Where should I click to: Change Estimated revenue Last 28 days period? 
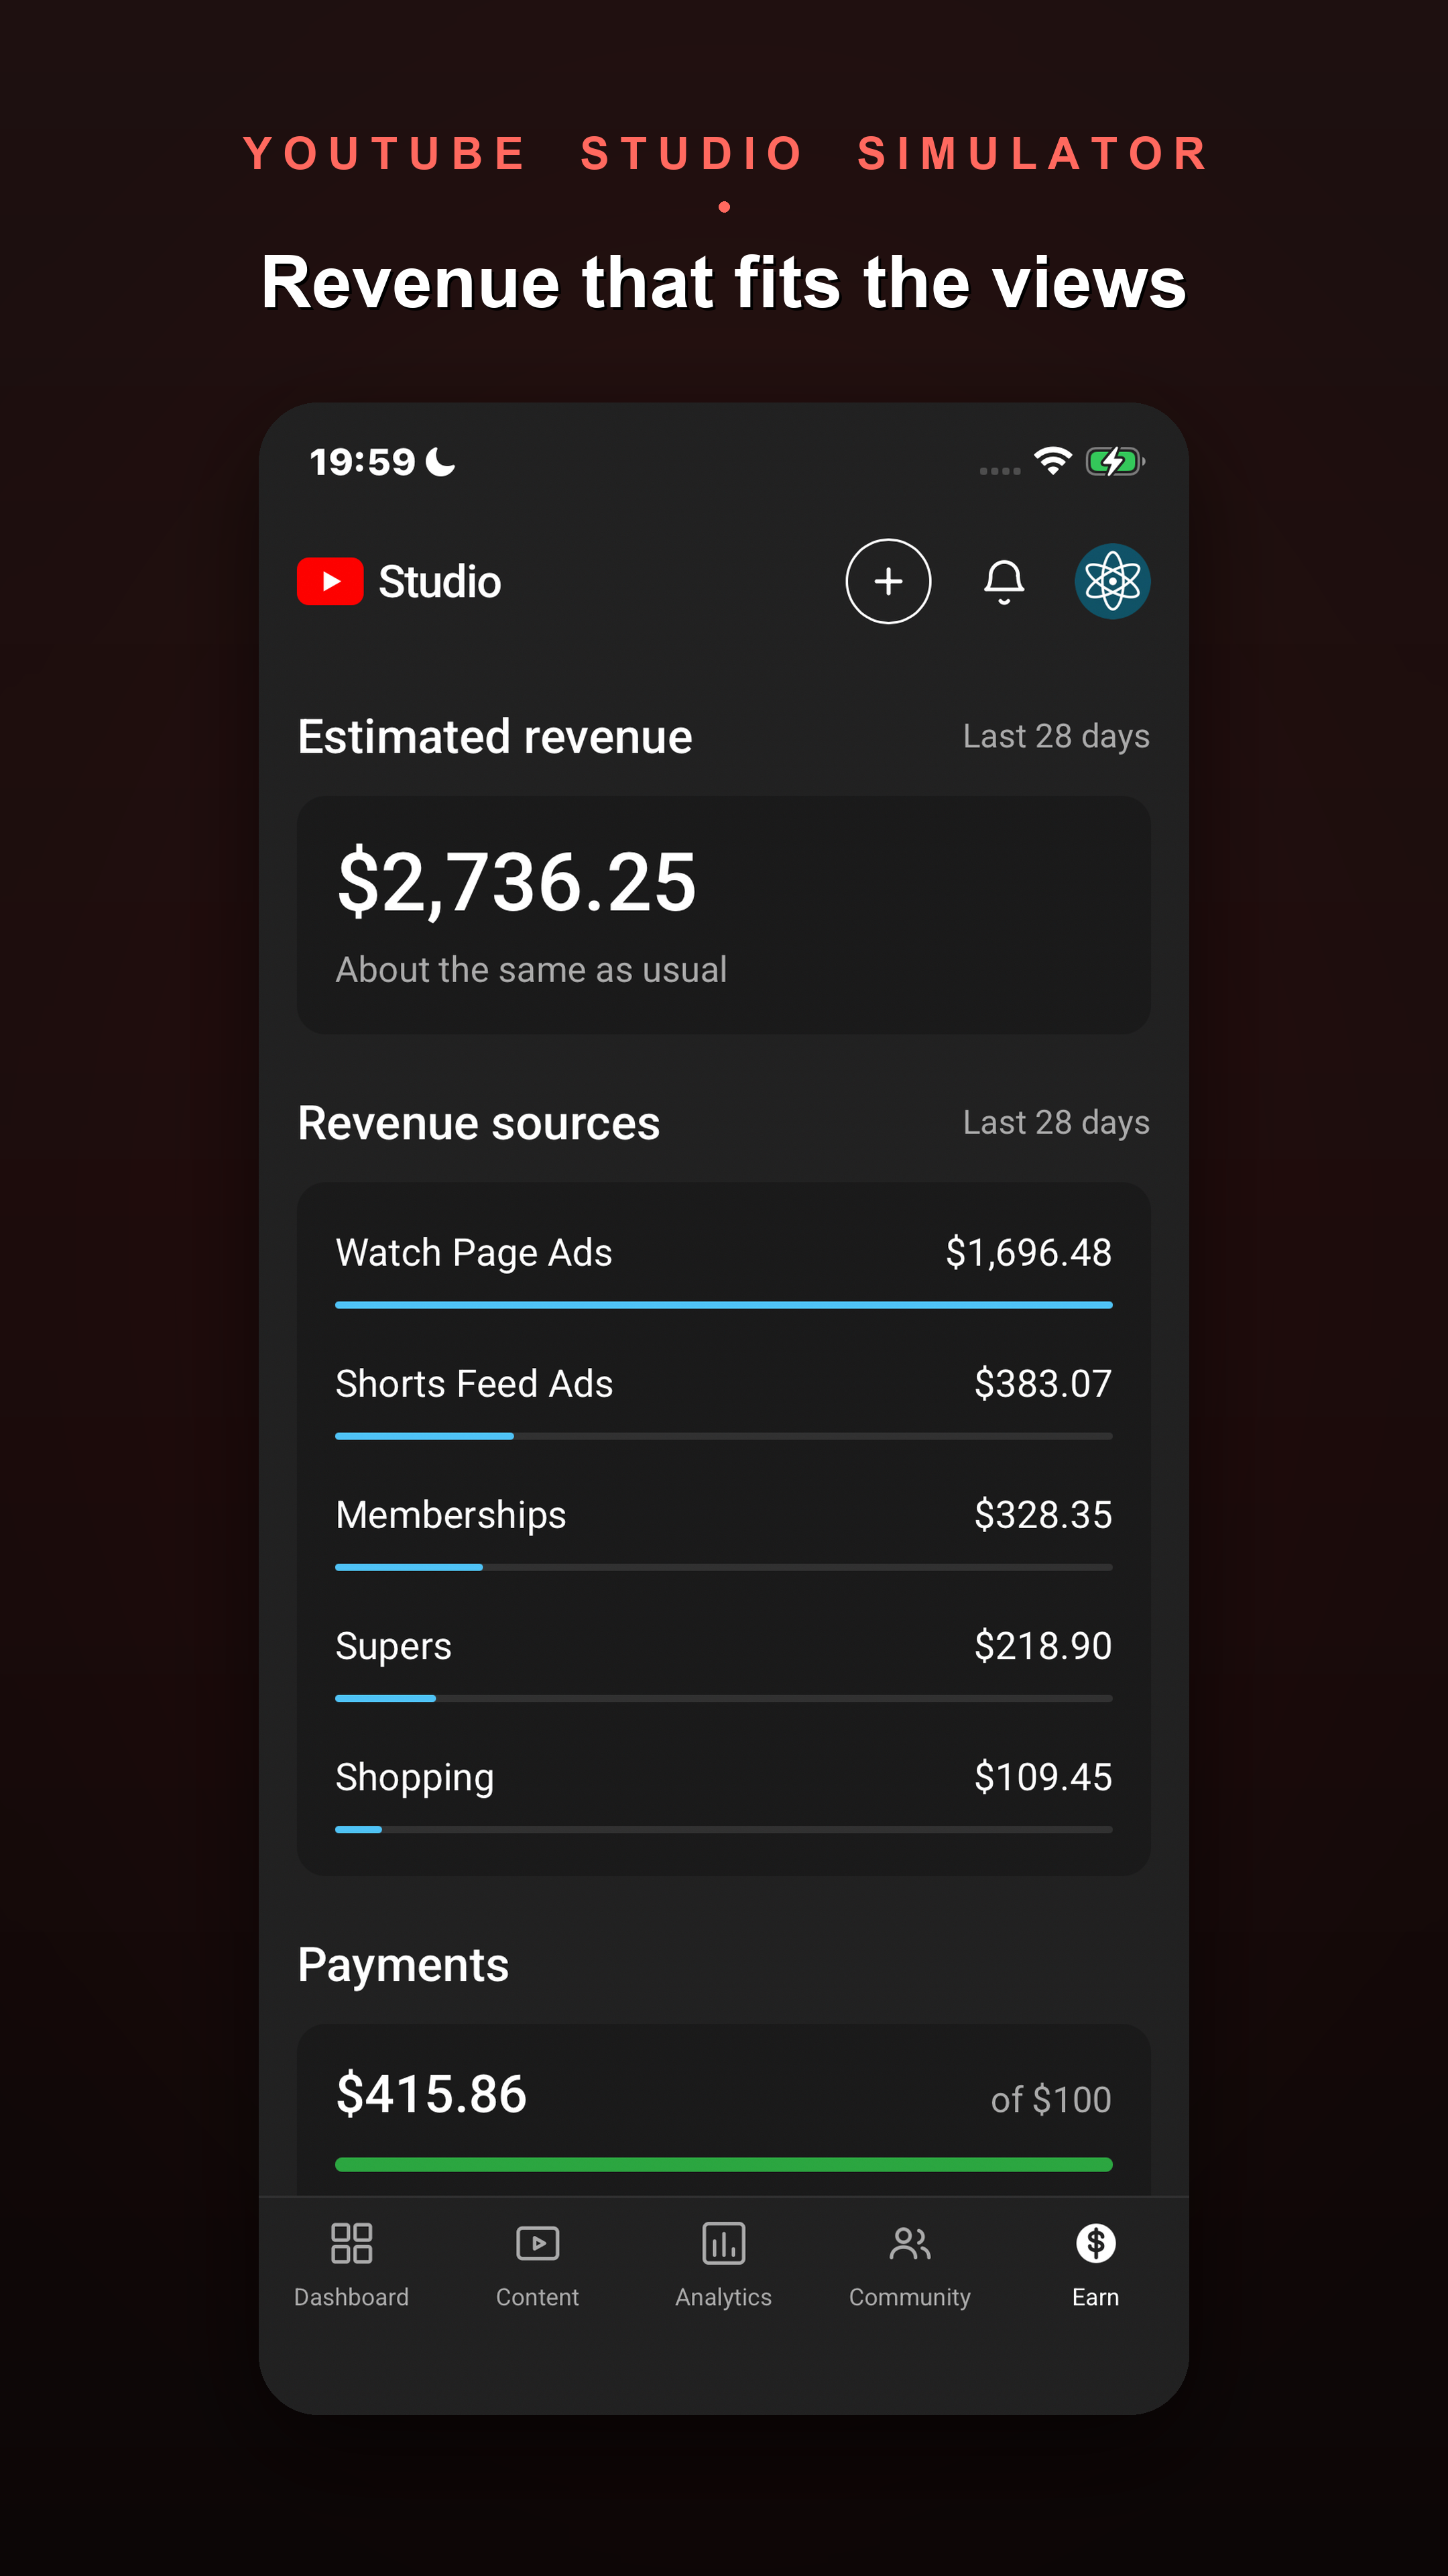(1055, 736)
